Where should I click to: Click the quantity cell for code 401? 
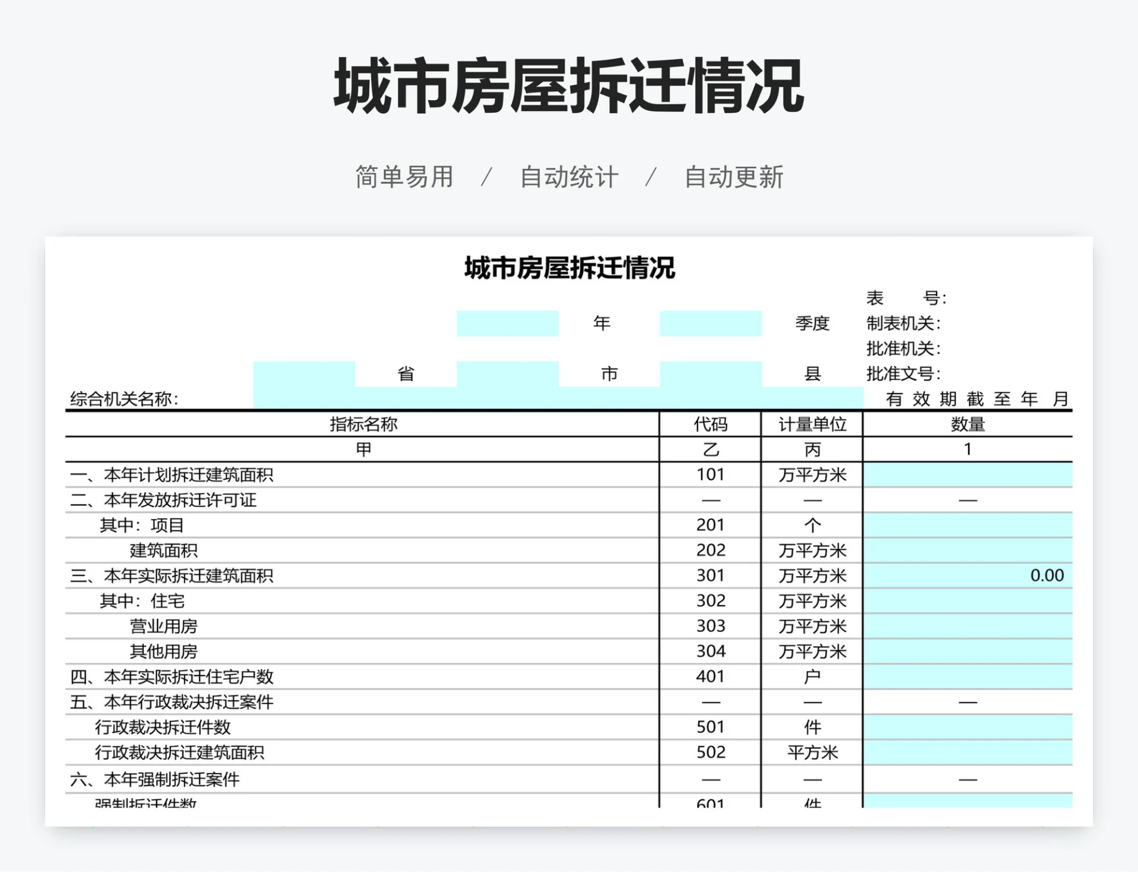(967, 676)
